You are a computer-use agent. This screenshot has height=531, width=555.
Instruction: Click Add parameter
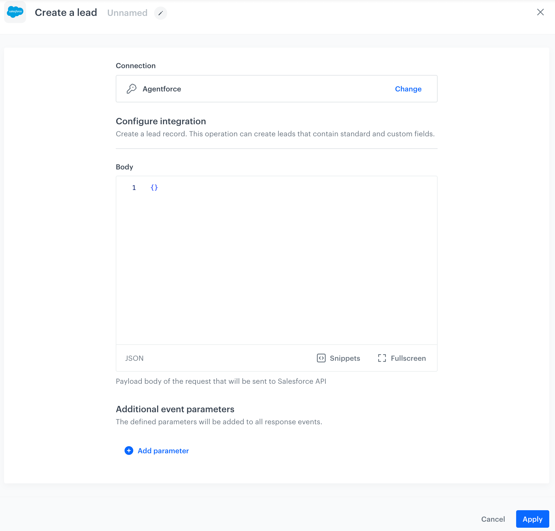click(x=163, y=451)
